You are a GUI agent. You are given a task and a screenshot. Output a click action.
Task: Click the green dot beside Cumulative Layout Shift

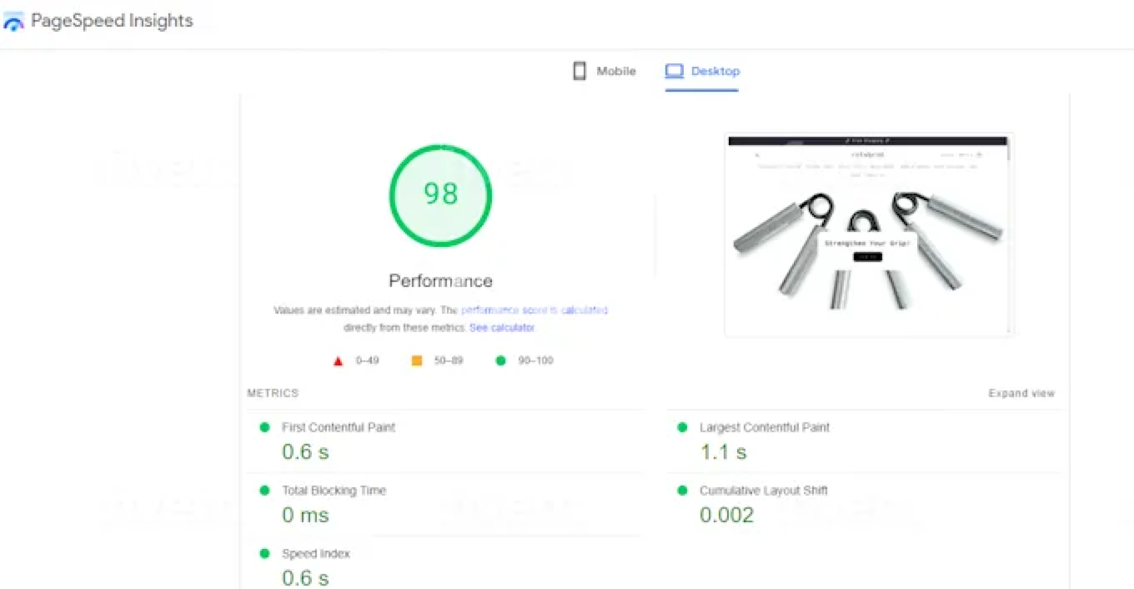click(x=682, y=490)
